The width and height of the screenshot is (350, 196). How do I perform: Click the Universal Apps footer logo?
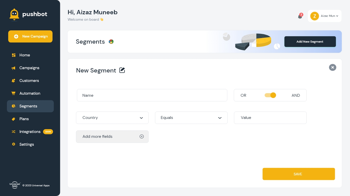click(15, 185)
